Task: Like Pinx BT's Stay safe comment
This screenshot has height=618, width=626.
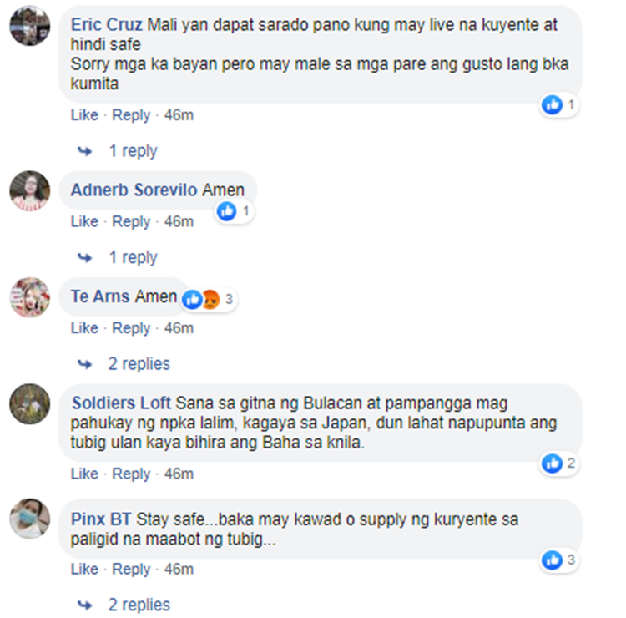Action: click(x=84, y=570)
